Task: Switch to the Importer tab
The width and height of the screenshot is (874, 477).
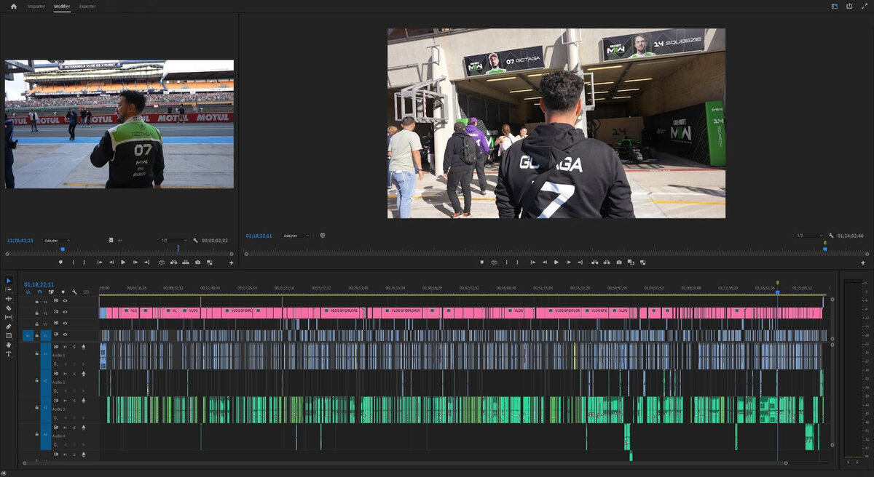Action: (36, 6)
